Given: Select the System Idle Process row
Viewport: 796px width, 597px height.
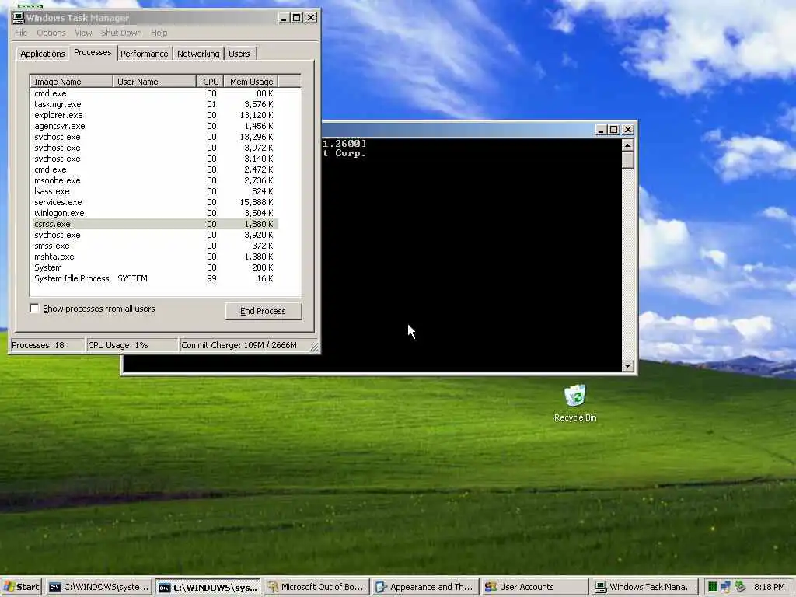Looking at the screenshot, I should click(154, 278).
